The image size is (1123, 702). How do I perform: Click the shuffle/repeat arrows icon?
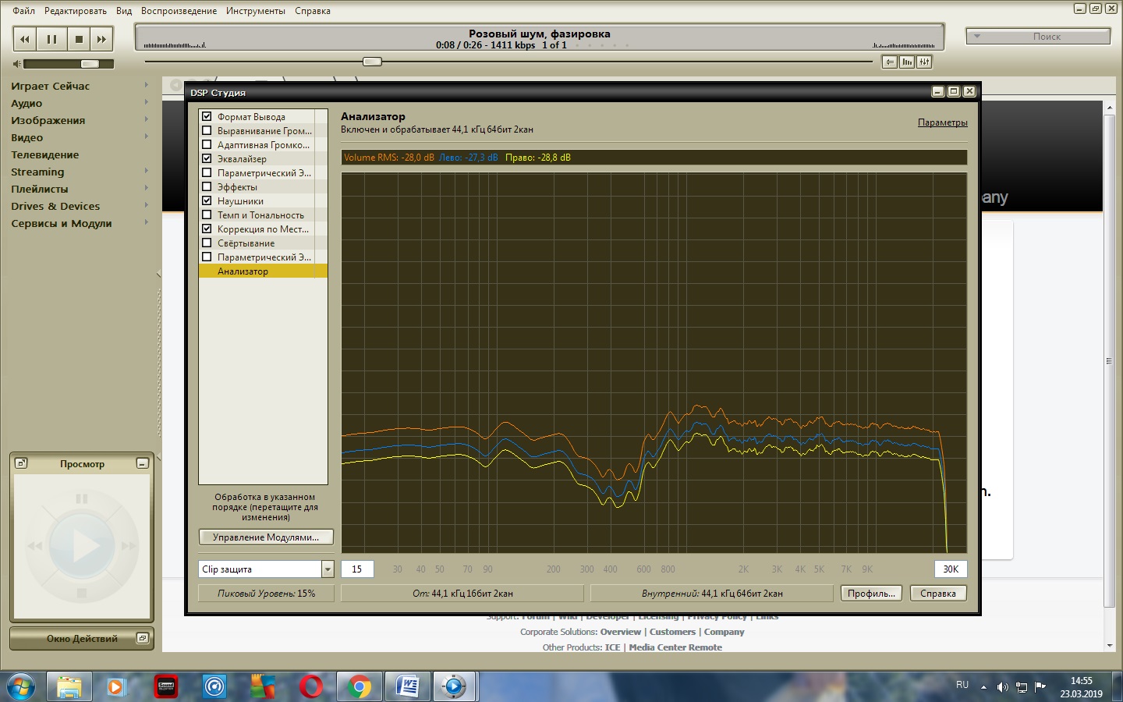[x=889, y=62]
